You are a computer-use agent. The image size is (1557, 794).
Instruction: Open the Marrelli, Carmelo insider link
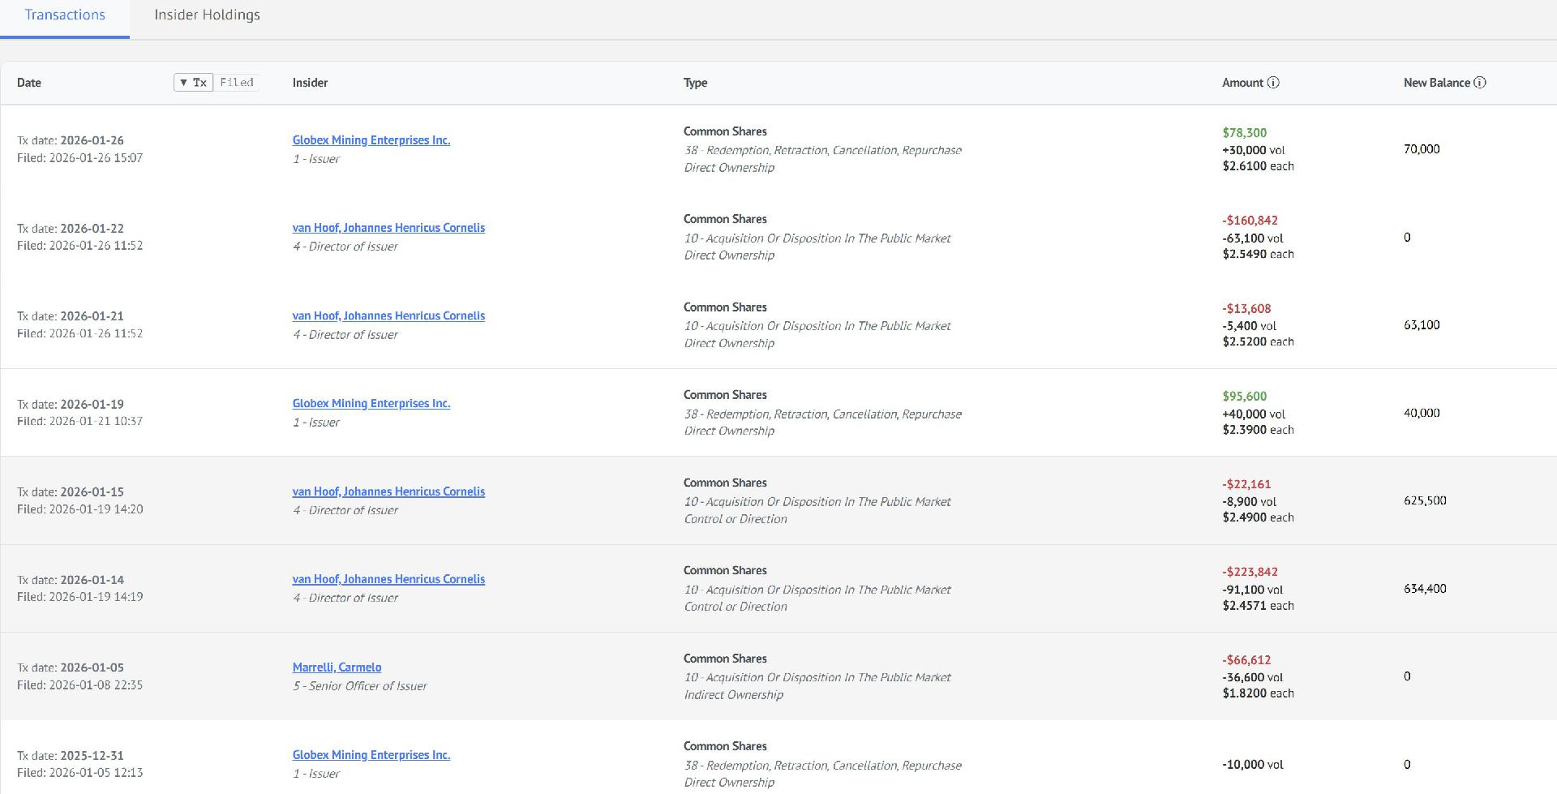coord(337,667)
